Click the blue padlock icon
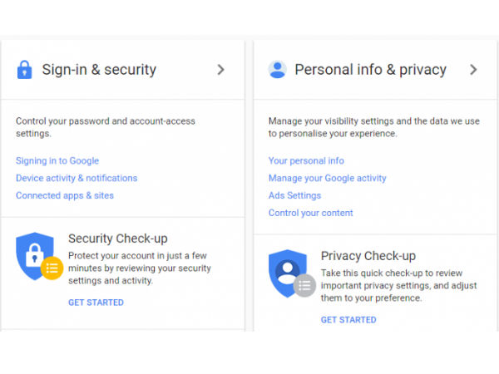Image resolution: width=499 pixels, height=374 pixels. point(24,70)
